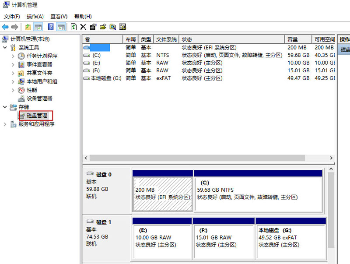Sort by the 文件系统 column header
Viewport: 350px width, 264px height.
[167, 39]
